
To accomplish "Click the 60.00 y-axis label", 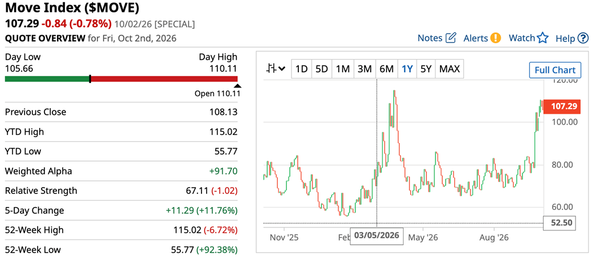I will (562, 207).
